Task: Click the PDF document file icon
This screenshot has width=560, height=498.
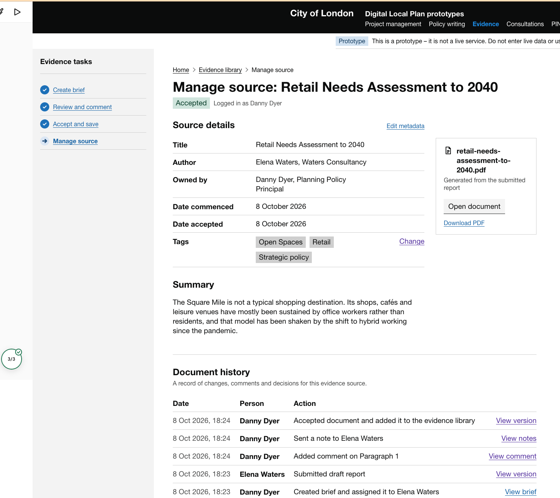Action: click(x=448, y=151)
